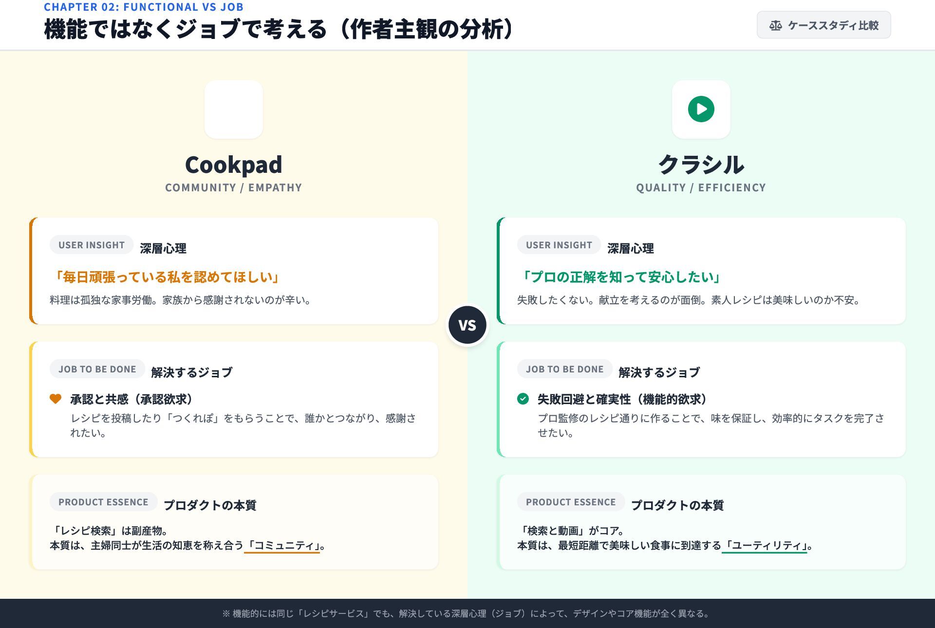The width and height of the screenshot is (935, 628).
Task: Click the orange heart icon
Action: coord(56,399)
